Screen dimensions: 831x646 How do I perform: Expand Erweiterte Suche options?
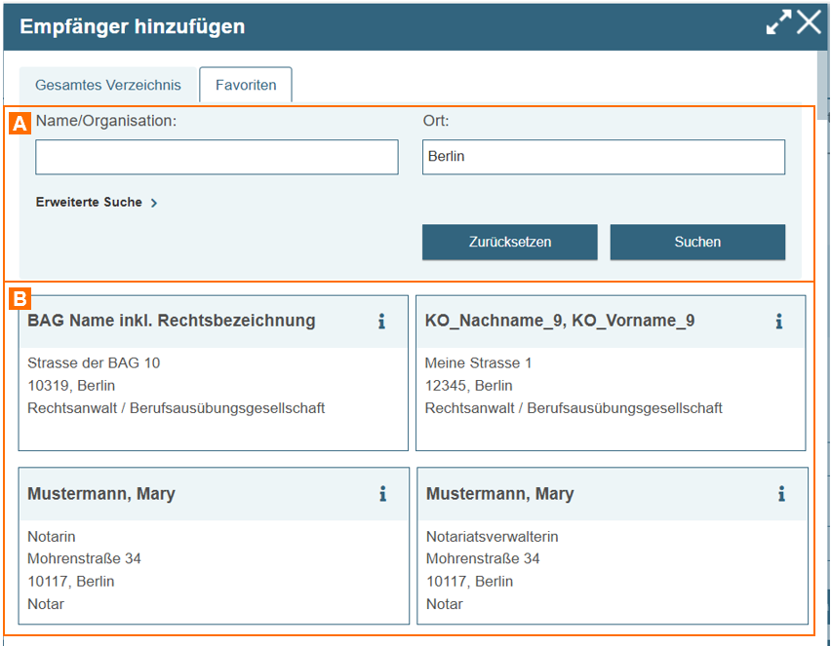click(x=97, y=203)
